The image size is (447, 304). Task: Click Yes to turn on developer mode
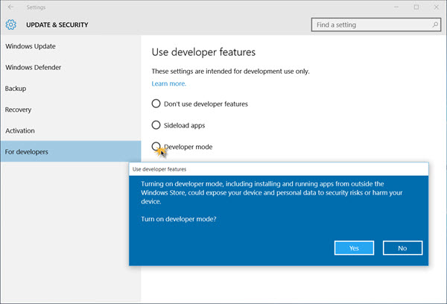tap(354, 248)
